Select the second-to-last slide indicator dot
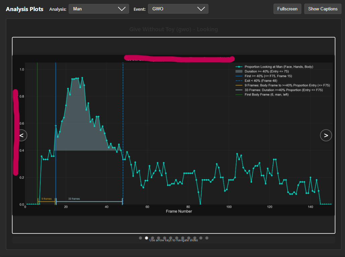Viewport: 345px width, 257px height. (200, 238)
